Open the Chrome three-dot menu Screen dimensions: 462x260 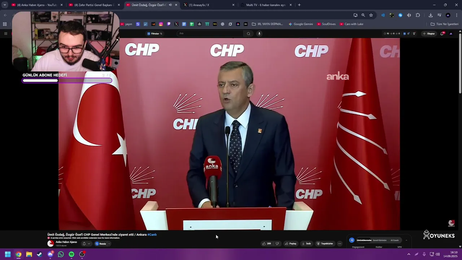[x=457, y=15]
